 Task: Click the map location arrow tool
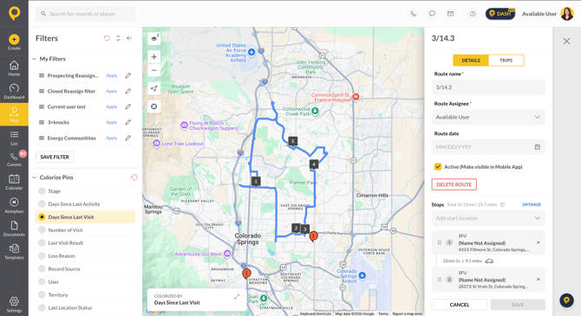[x=153, y=88]
